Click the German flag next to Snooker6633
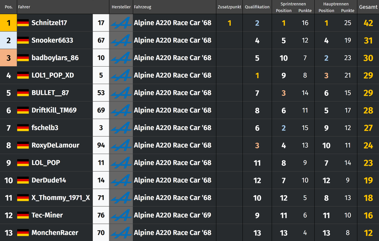Screen dimensions: 379x241 (x=23, y=40)
